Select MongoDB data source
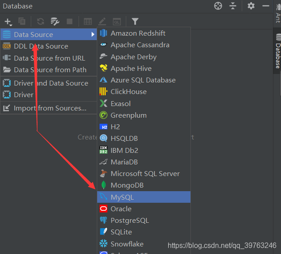281x254 pixels. pyautogui.click(x=144, y=185)
